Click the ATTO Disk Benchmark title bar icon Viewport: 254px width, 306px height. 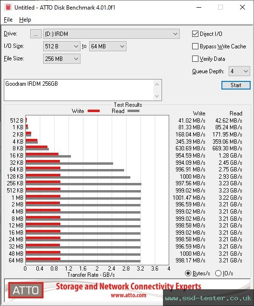point(8,7)
